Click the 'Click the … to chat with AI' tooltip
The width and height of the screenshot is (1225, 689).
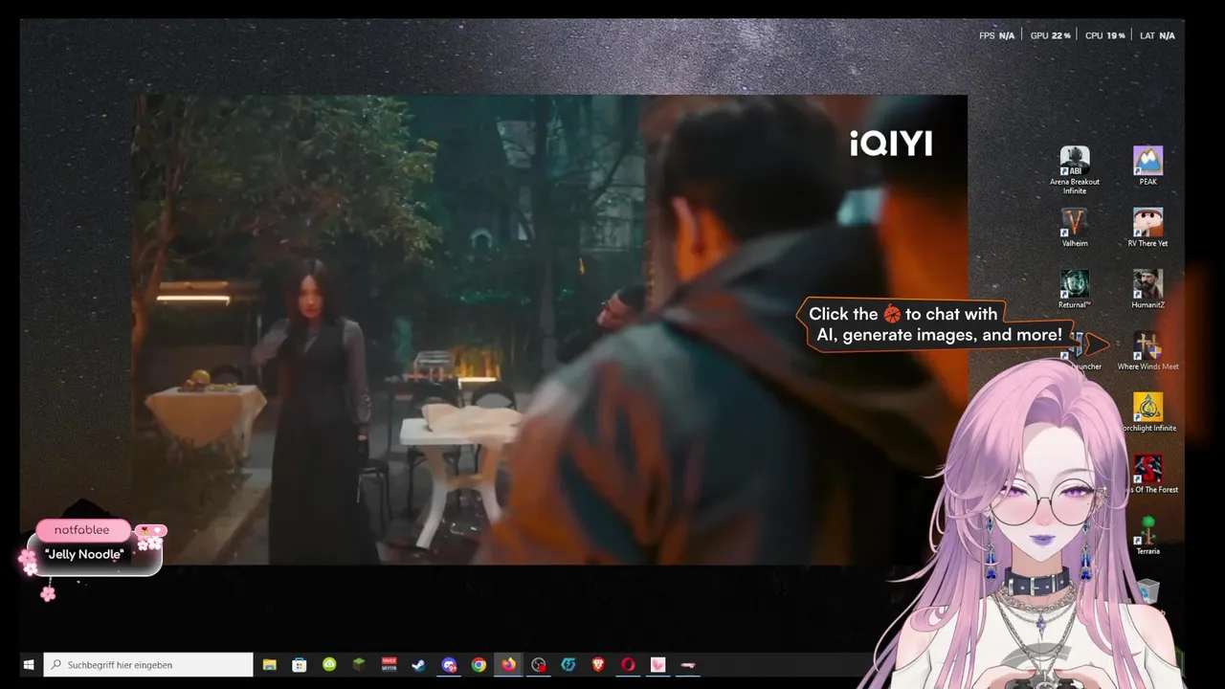[935, 324]
